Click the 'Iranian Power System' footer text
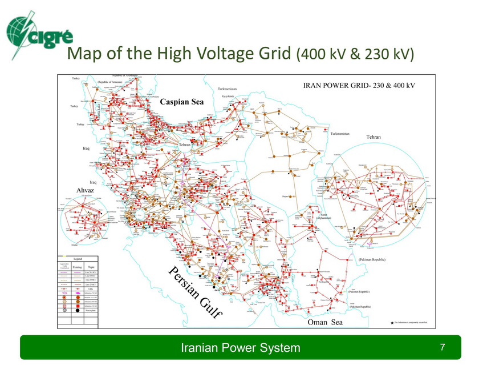Viewport: 479px width, 365px height. [239, 348]
